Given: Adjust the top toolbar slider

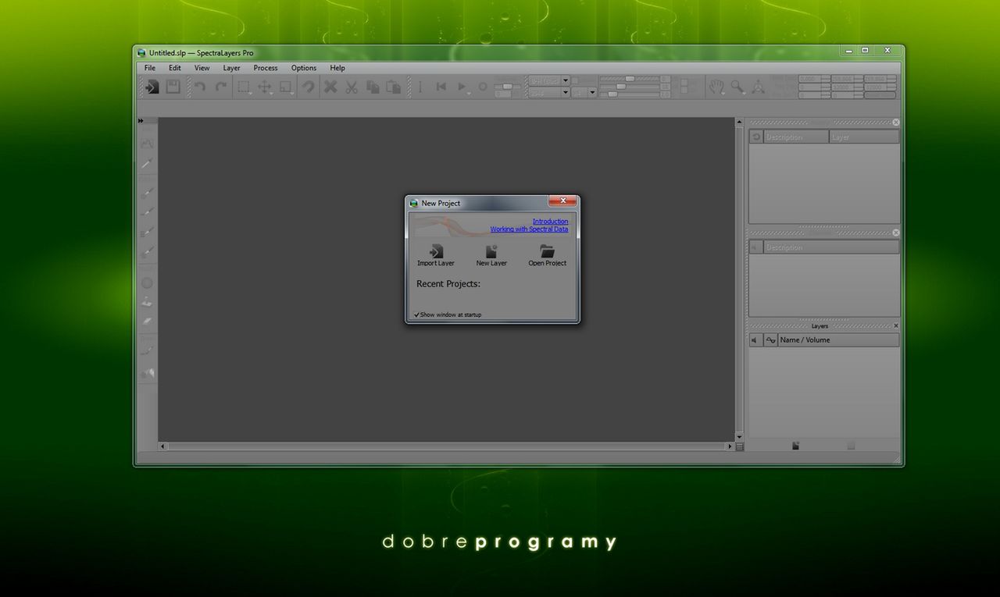Looking at the screenshot, I should (630, 79).
